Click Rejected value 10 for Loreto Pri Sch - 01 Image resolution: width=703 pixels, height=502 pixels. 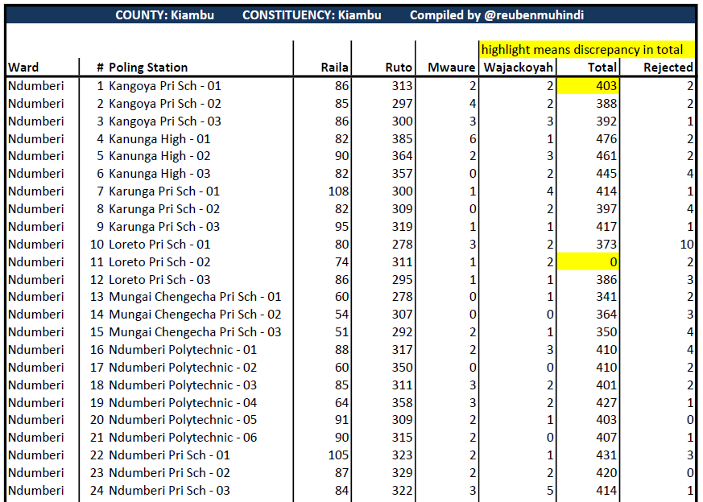point(687,244)
